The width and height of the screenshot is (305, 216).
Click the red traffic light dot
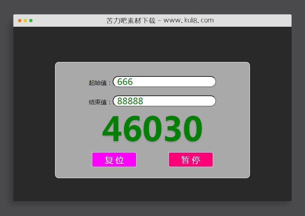tap(19, 20)
